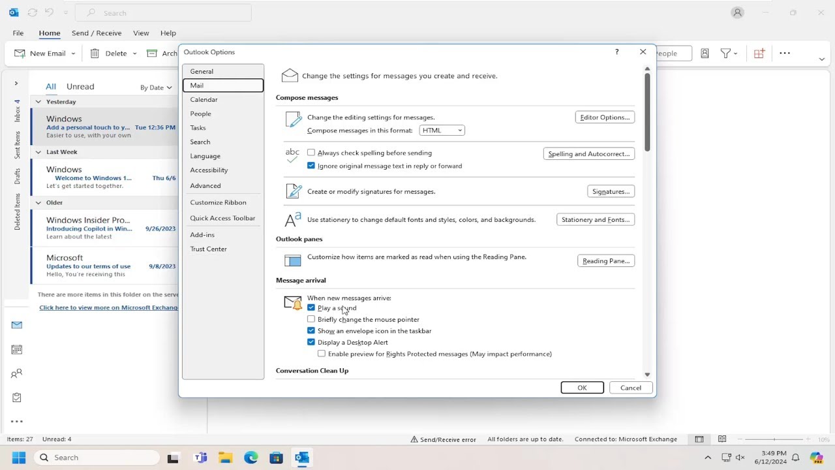
Task: Click the Spelling and Autocorrect button
Action: click(589, 154)
